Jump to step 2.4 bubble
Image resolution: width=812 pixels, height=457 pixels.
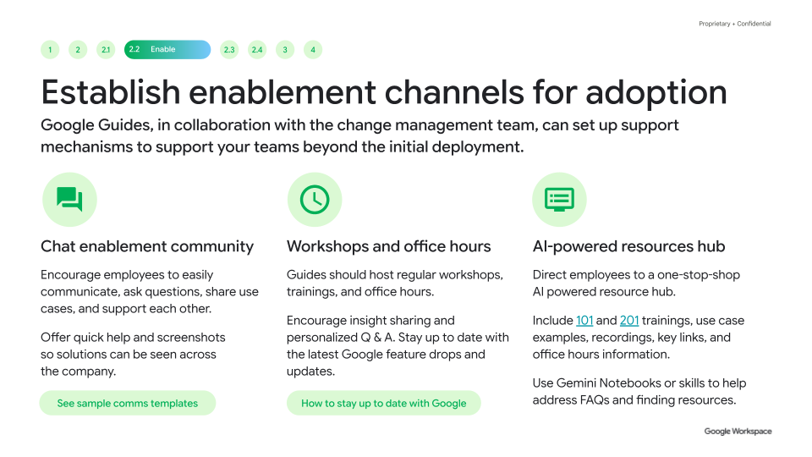[257, 50]
